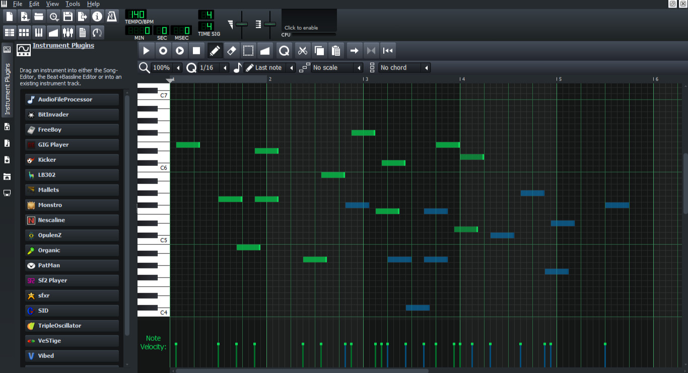The image size is (688, 373).
Task: Adjust the master volume slider
Action: [x=242, y=24]
